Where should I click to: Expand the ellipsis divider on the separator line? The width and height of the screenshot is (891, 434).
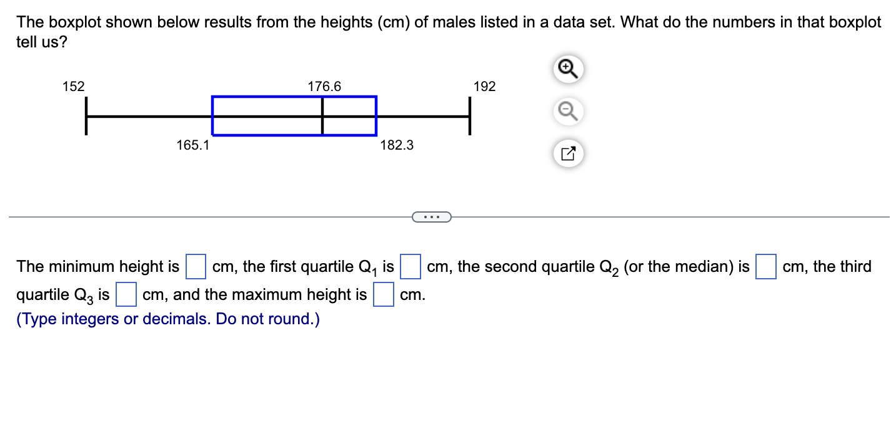click(432, 216)
